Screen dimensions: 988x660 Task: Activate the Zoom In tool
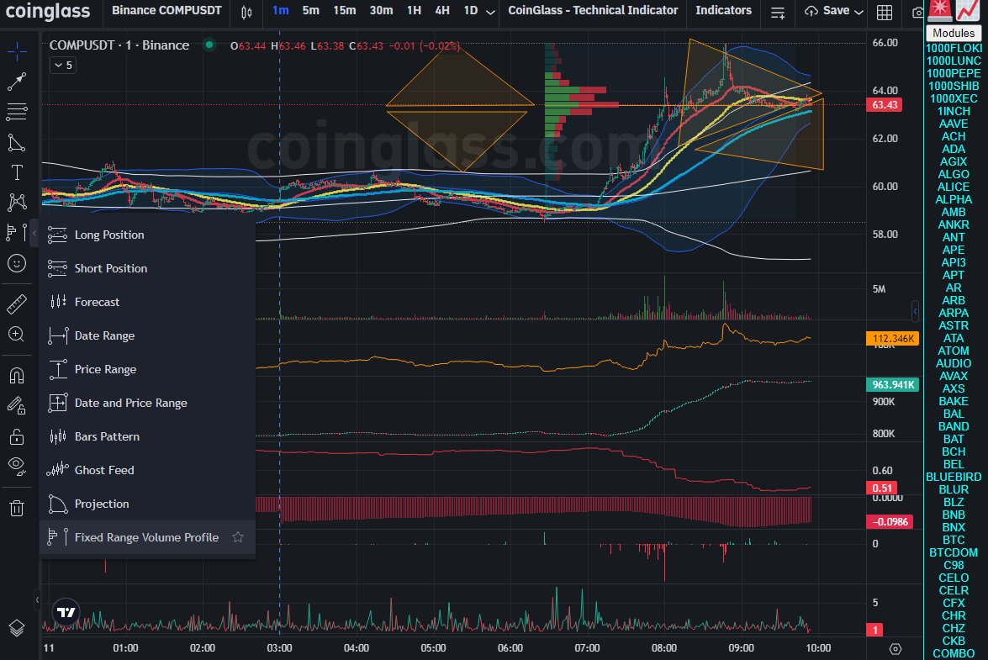click(x=17, y=334)
